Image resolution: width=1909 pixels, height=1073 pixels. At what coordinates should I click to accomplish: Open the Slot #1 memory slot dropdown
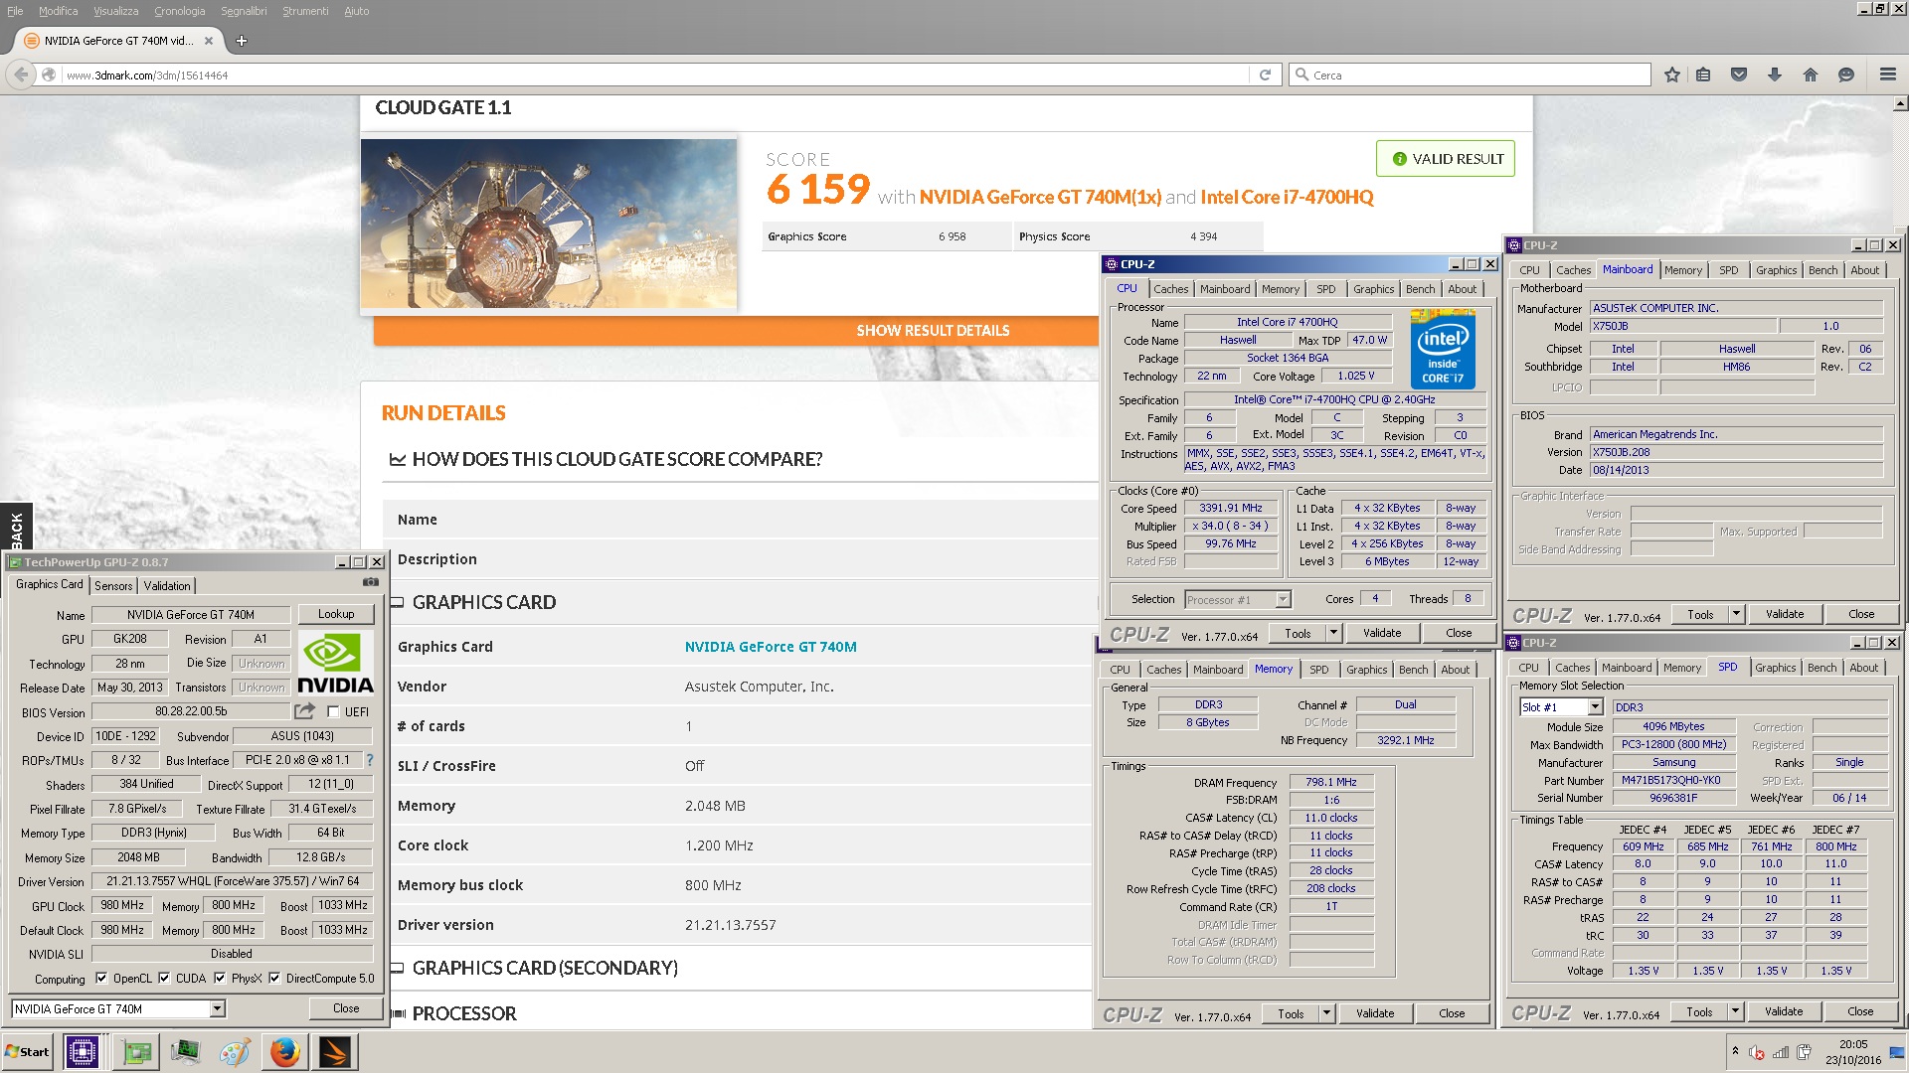pyautogui.click(x=1595, y=706)
